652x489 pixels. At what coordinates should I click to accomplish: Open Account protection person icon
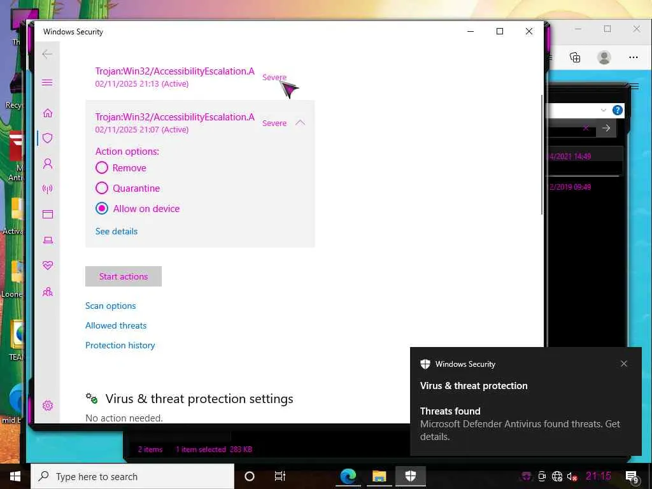pyautogui.click(x=47, y=164)
